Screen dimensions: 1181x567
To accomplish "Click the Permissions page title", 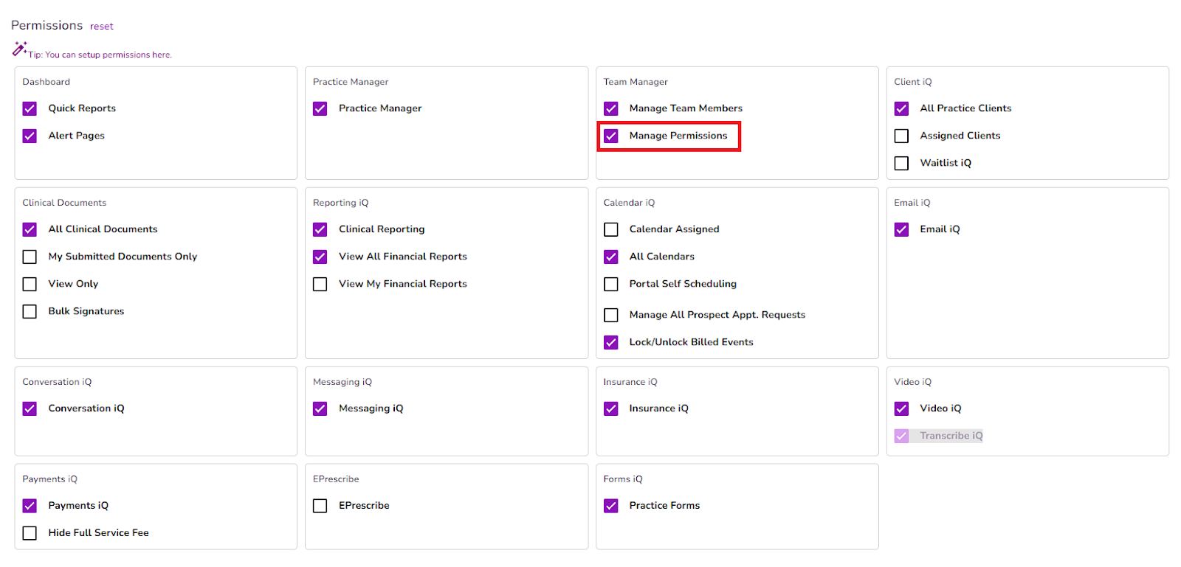I will 47,25.
